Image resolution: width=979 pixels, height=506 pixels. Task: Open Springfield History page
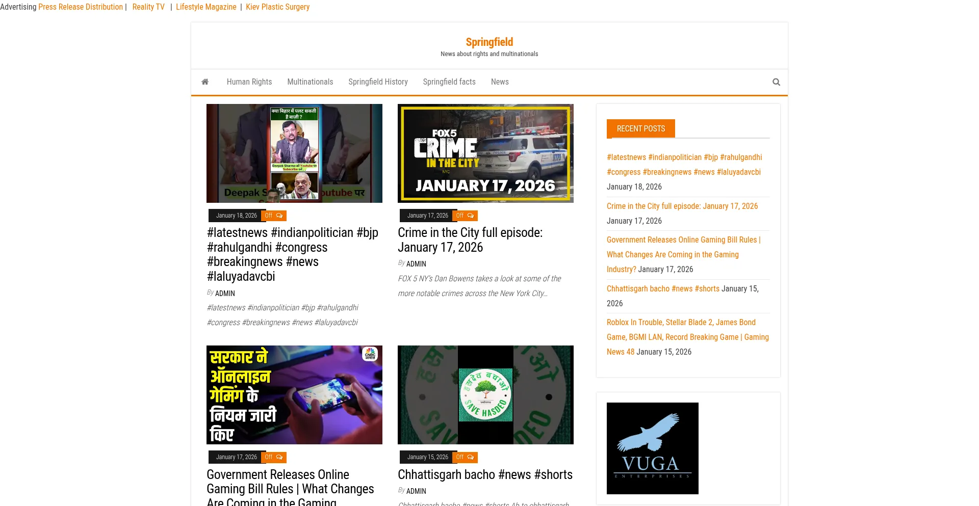click(x=378, y=82)
